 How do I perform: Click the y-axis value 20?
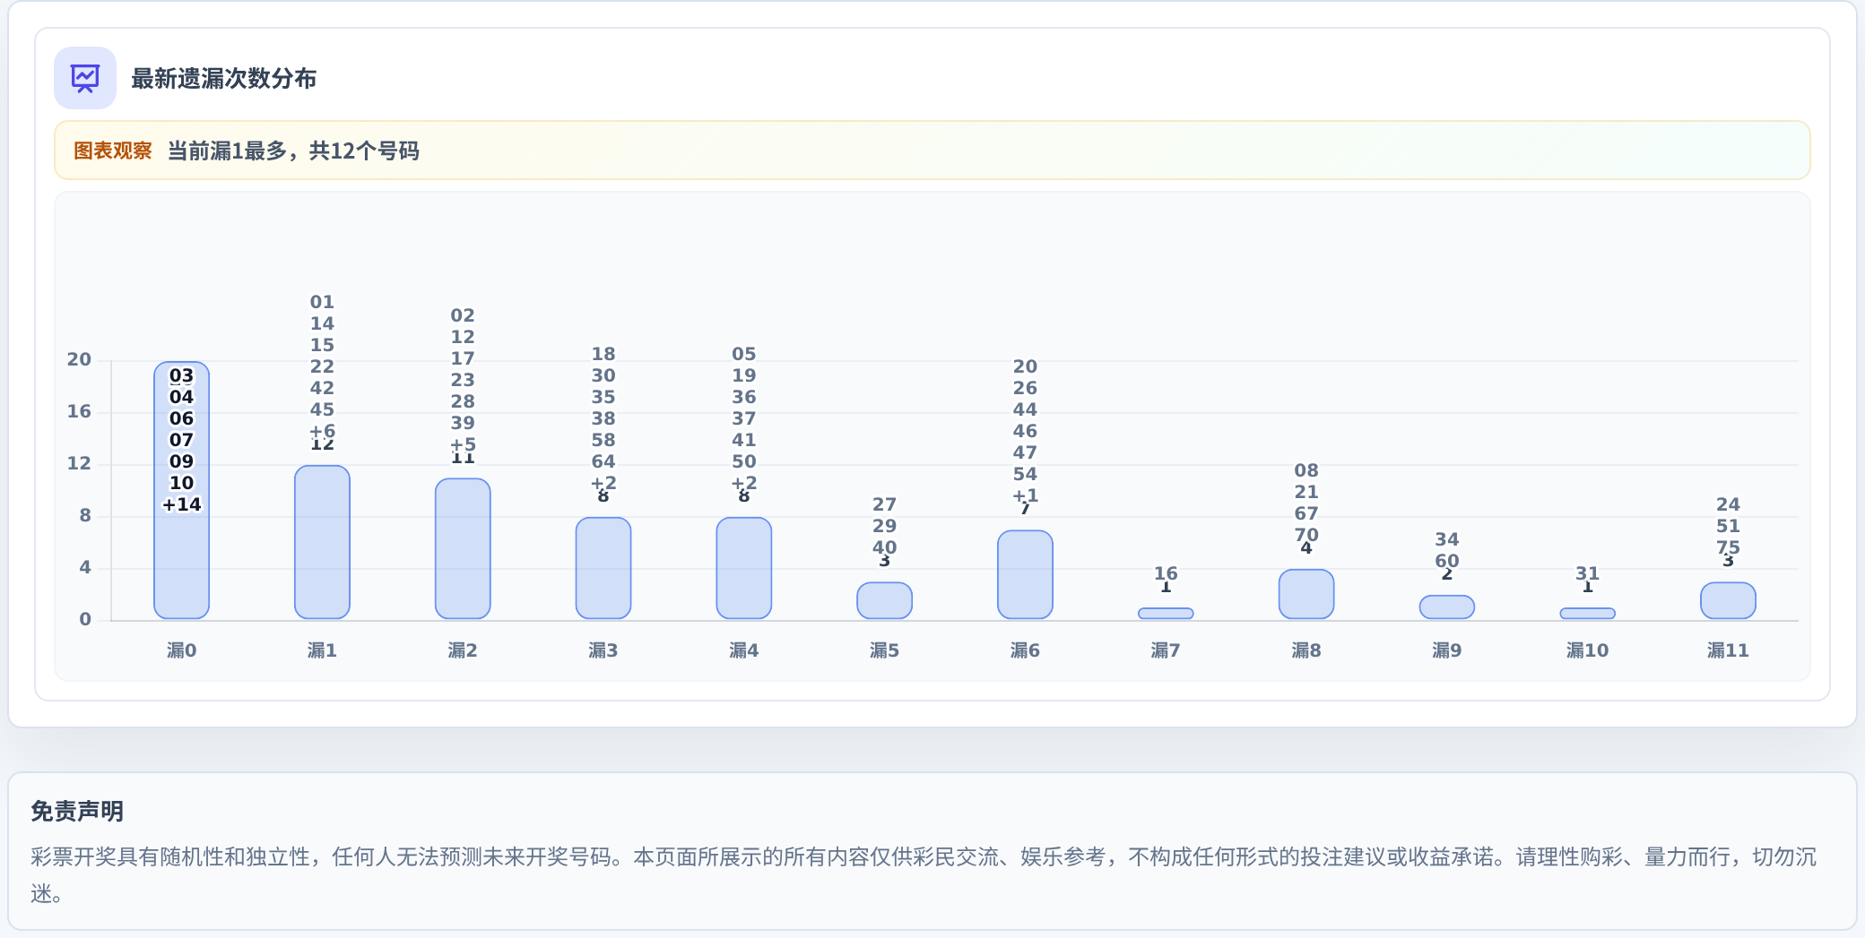click(79, 359)
